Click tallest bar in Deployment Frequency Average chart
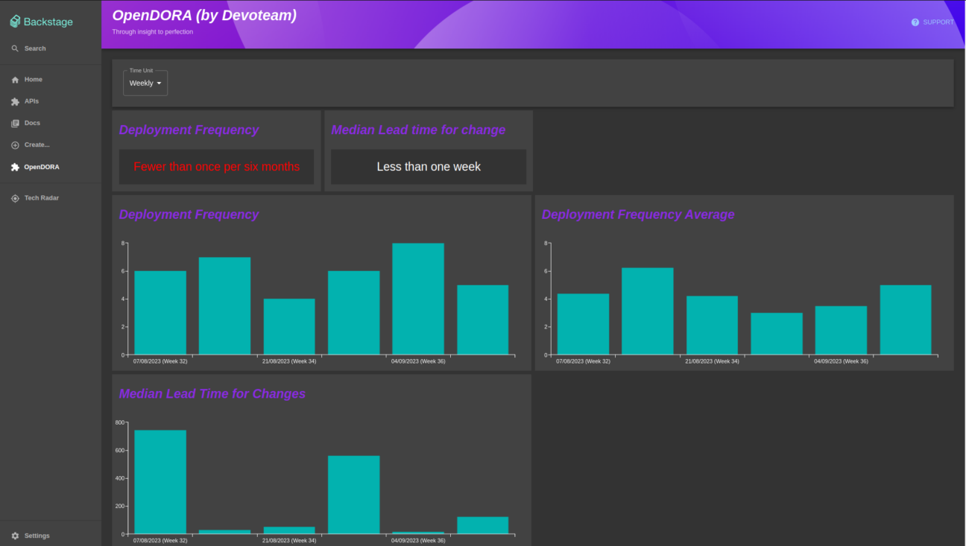 point(648,311)
